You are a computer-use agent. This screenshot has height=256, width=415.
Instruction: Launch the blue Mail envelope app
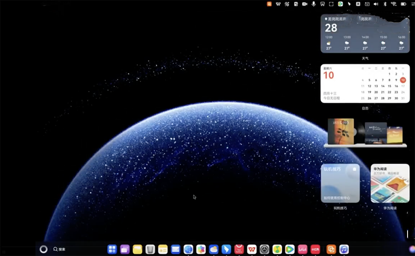pyautogui.click(x=176, y=249)
